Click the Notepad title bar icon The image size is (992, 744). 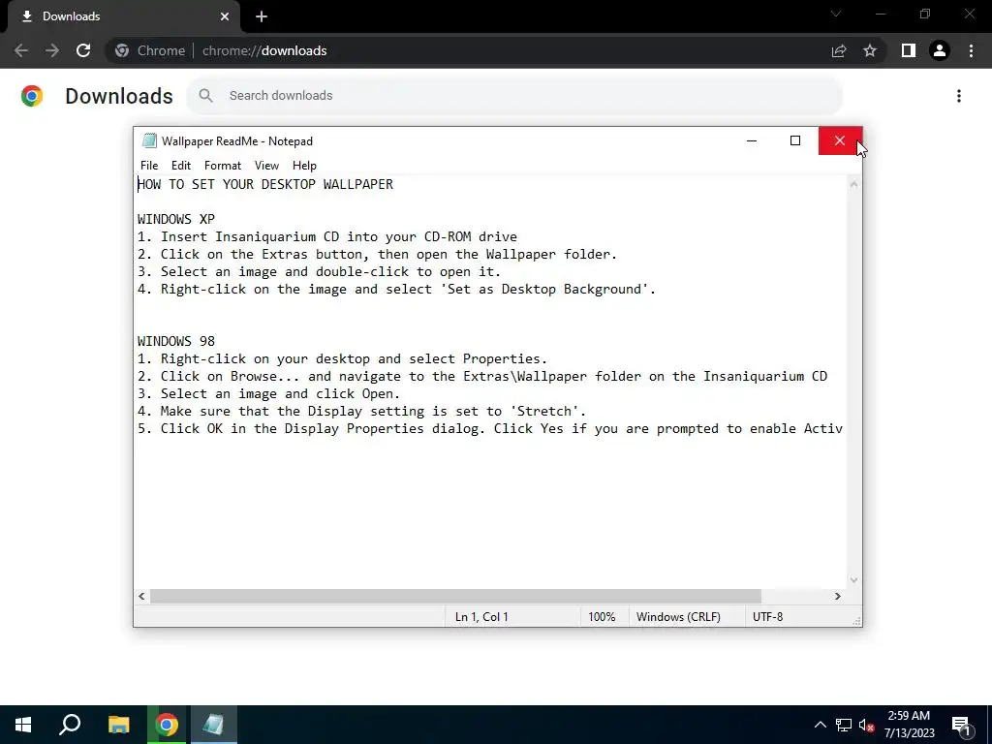[x=149, y=140]
